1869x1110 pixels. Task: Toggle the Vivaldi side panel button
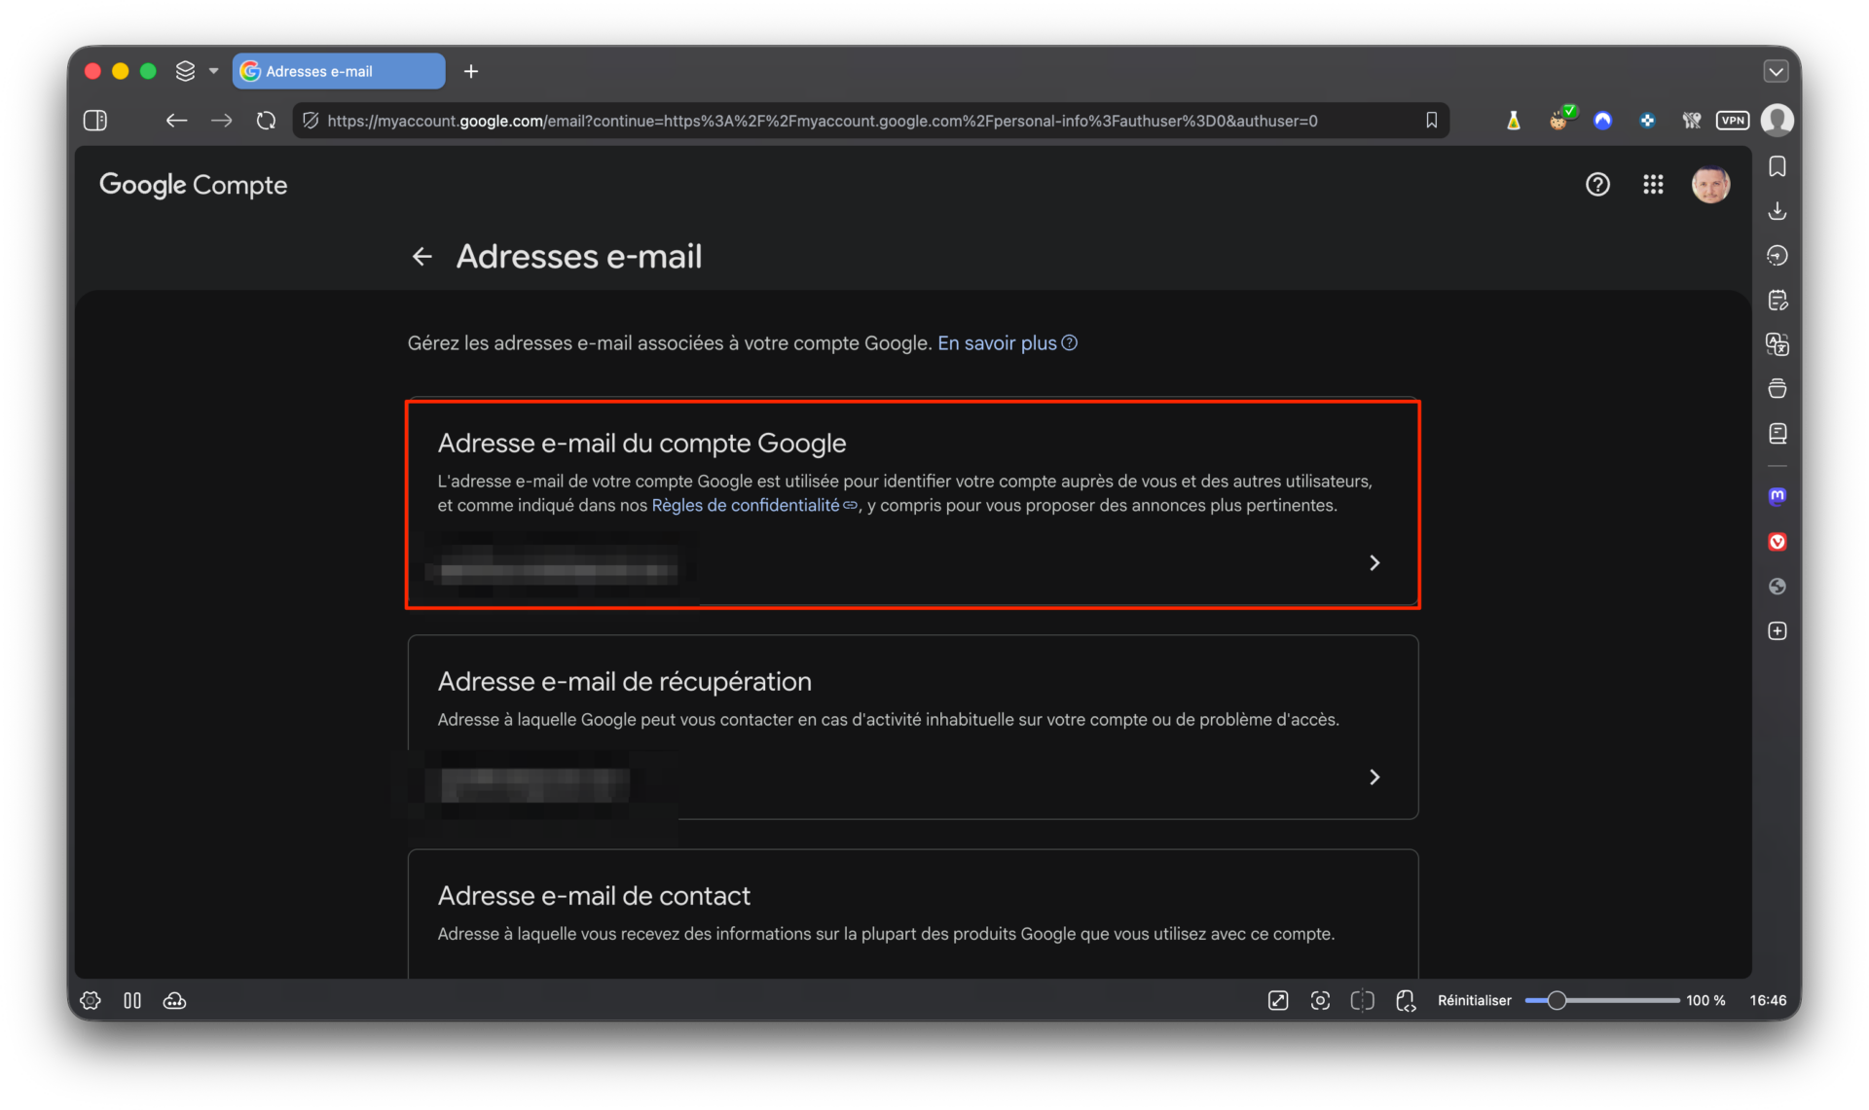point(95,121)
